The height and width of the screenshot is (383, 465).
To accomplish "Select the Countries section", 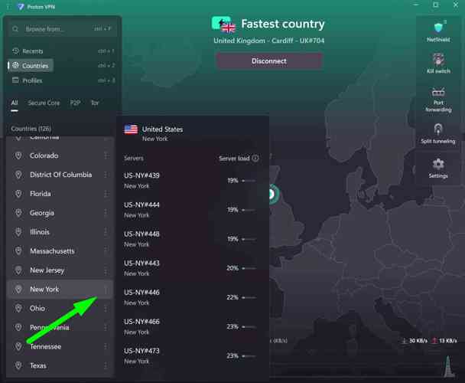I will [x=31, y=66].
